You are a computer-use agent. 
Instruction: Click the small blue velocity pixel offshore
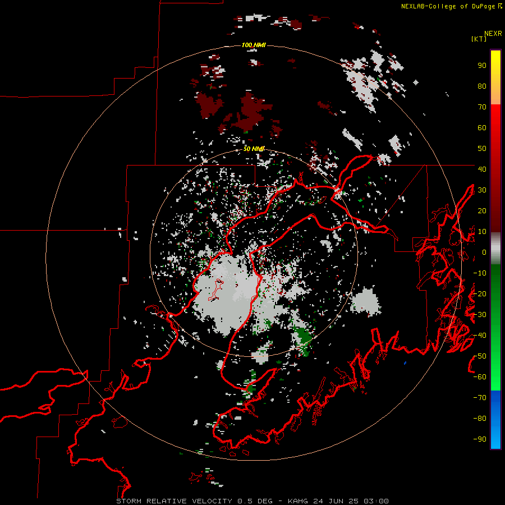coord(405,363)
